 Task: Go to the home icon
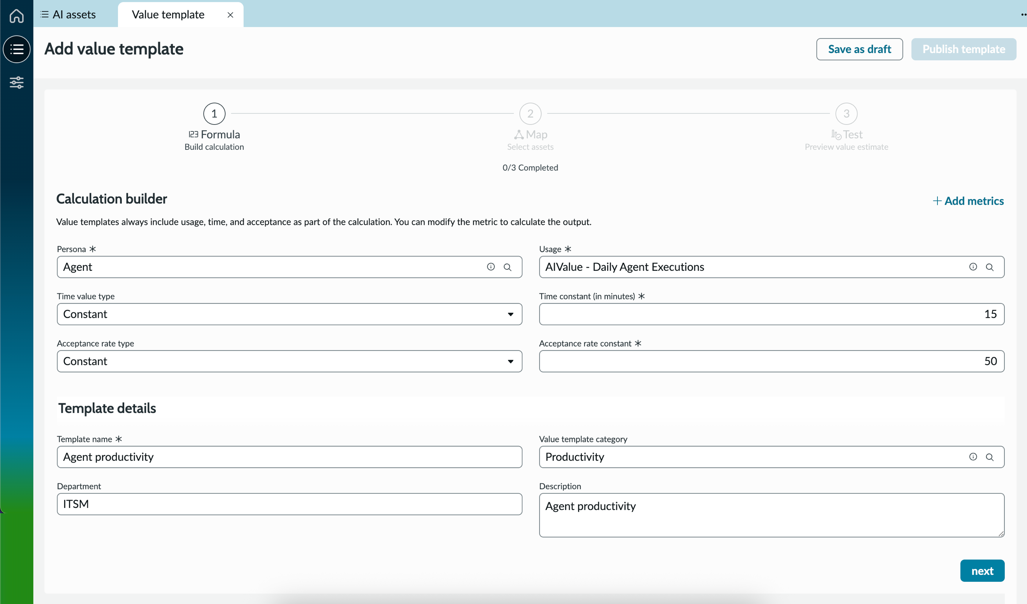[17, 16]
